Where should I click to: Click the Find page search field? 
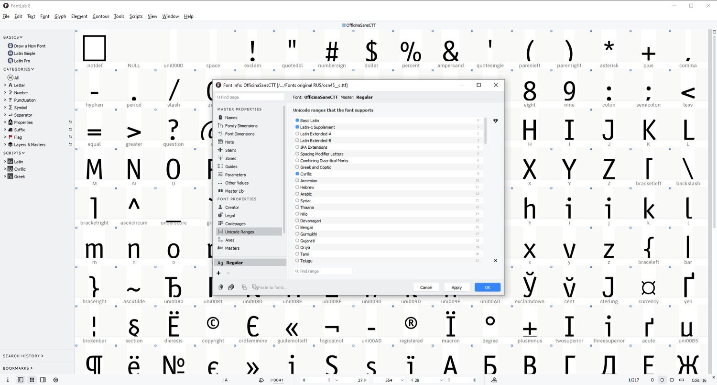click(x=250, y=97)
